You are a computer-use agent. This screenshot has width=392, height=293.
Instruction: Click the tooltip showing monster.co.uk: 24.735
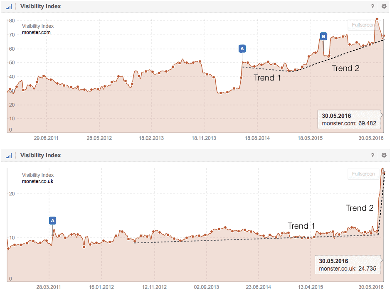point(347,265)
